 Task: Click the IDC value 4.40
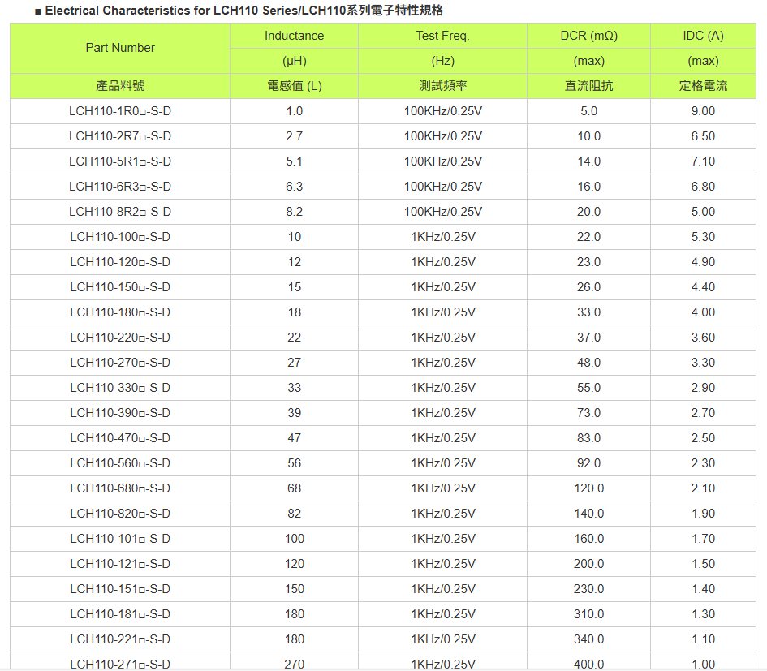pyautogui.click(x=703, y=287)
